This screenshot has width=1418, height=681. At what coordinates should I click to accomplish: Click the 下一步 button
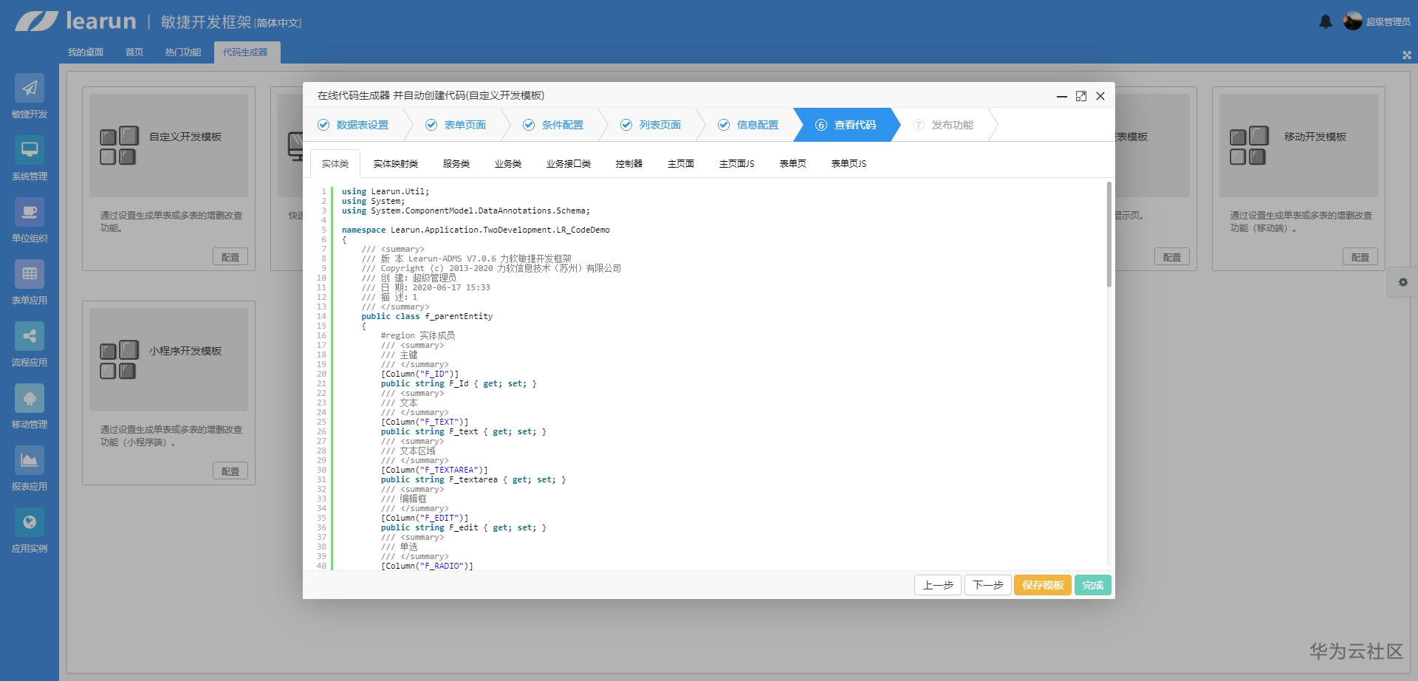click(988, 585)
